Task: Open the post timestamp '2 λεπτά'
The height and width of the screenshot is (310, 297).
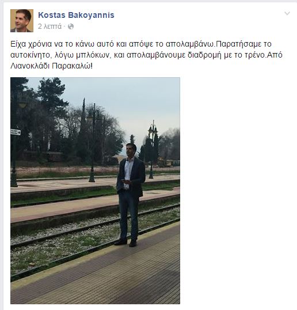Action: point(49,27)
